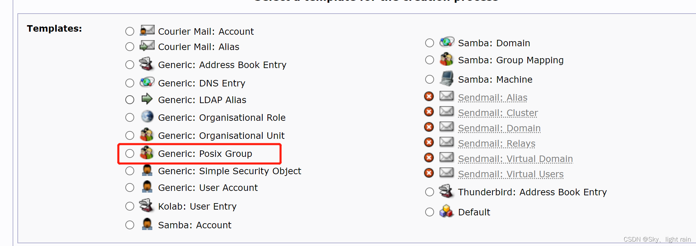Click the Samba: Domain globe icon
Screen dimensions: 696x246
click(447, 42)
